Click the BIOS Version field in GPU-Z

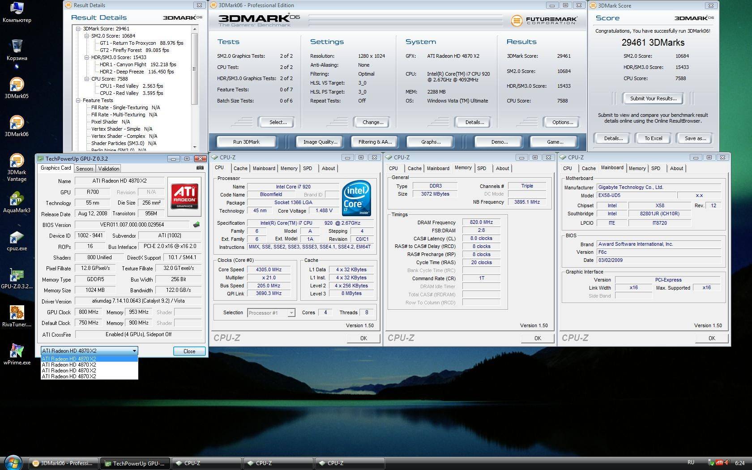coord(132,225)
